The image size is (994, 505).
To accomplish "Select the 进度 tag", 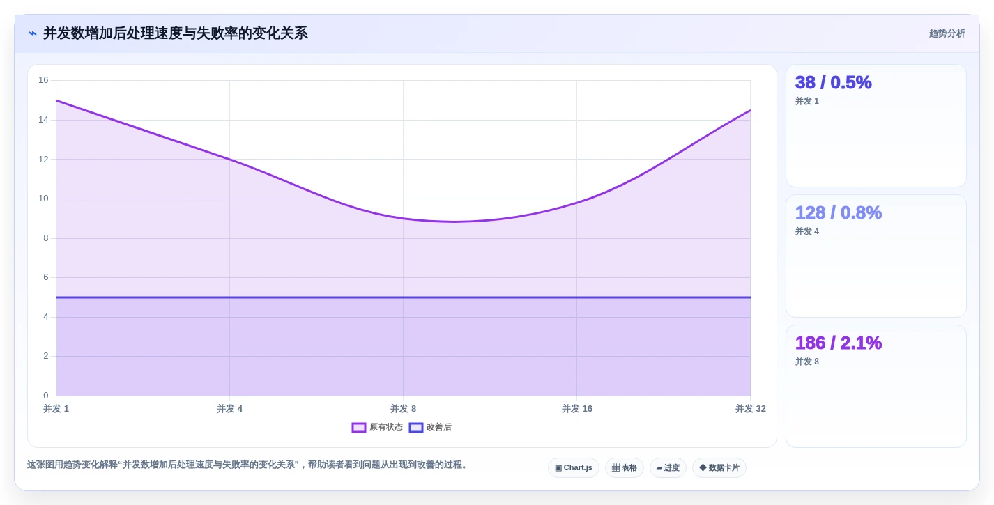I will pos(668,468).
